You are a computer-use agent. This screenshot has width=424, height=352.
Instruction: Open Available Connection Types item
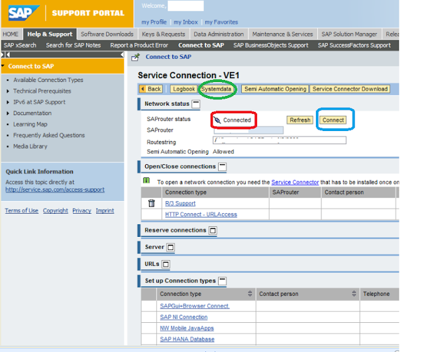[48, 80]
